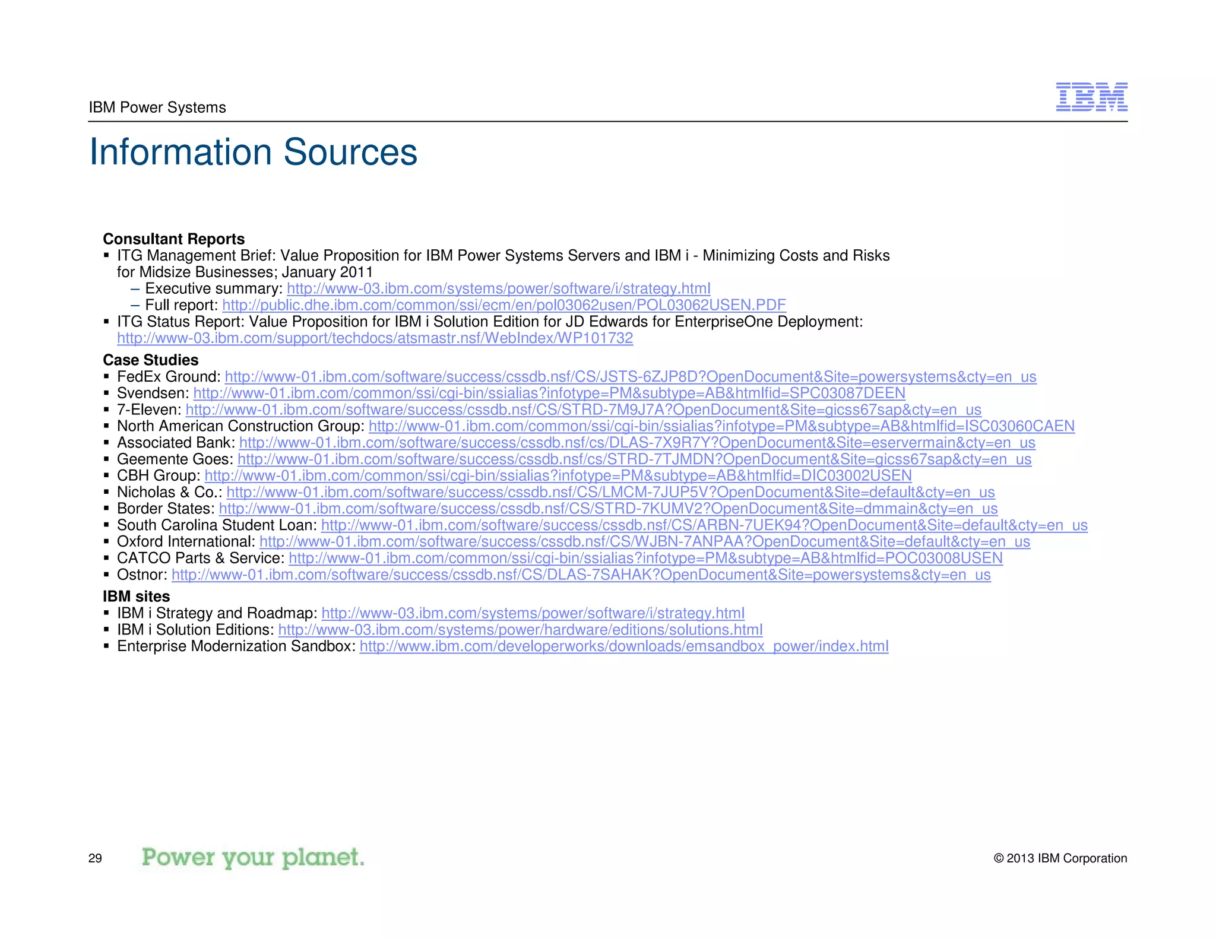The height and width of the screenshot is (939, 1216).
Task: Click the 'IBM sites' heading
Action: [x=137, y=597]
